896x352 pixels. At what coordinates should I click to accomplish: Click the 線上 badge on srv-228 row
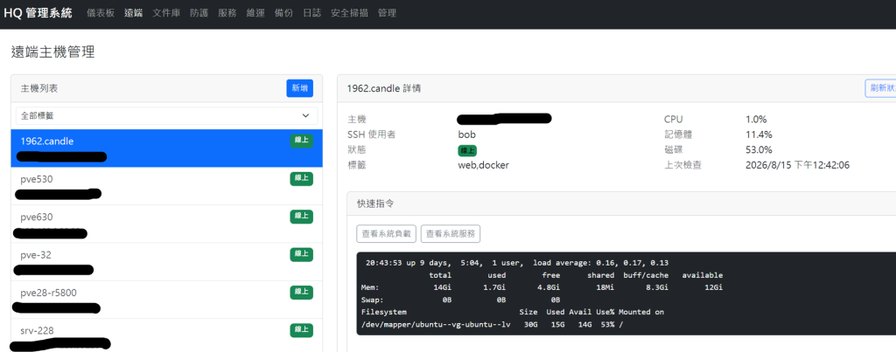pos(301,330)
